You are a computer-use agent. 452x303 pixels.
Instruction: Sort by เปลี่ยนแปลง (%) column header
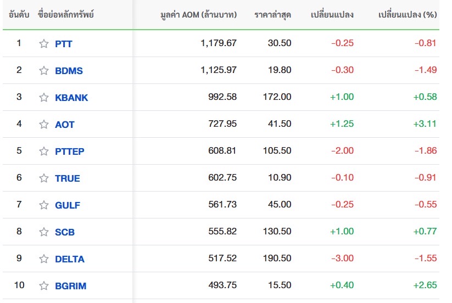click(408, 14)
